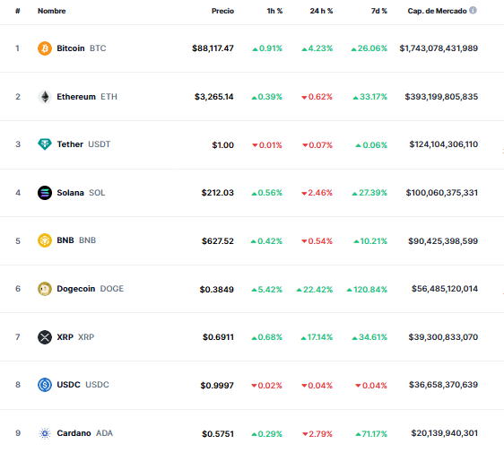Click the Dogecoin logo icon
Viewport: 504px width, 453px height.
coord(45,289)
